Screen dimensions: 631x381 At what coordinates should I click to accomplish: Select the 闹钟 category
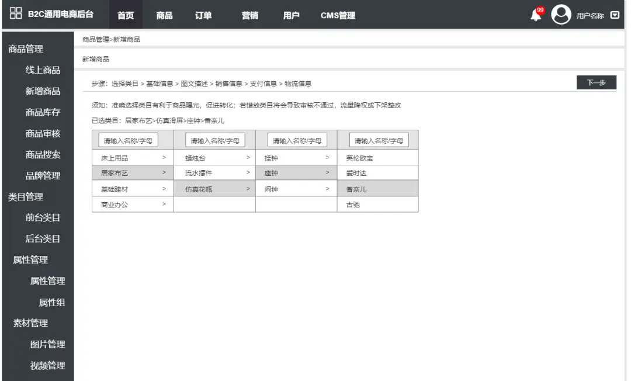271,189
